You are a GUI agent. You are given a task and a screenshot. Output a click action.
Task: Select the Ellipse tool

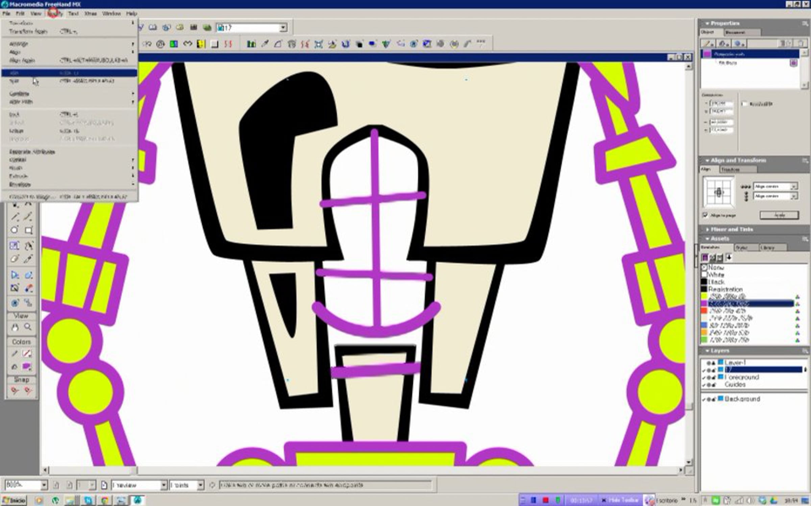coord(15,230)
